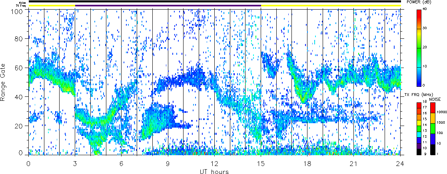Click the 24 tick on the UT hours axis
This screenshot has height=174, width=447.
[400, 164]
